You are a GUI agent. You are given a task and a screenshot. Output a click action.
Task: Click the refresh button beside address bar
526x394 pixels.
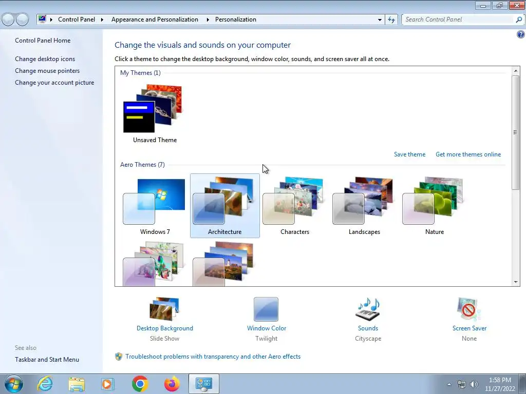391,19
